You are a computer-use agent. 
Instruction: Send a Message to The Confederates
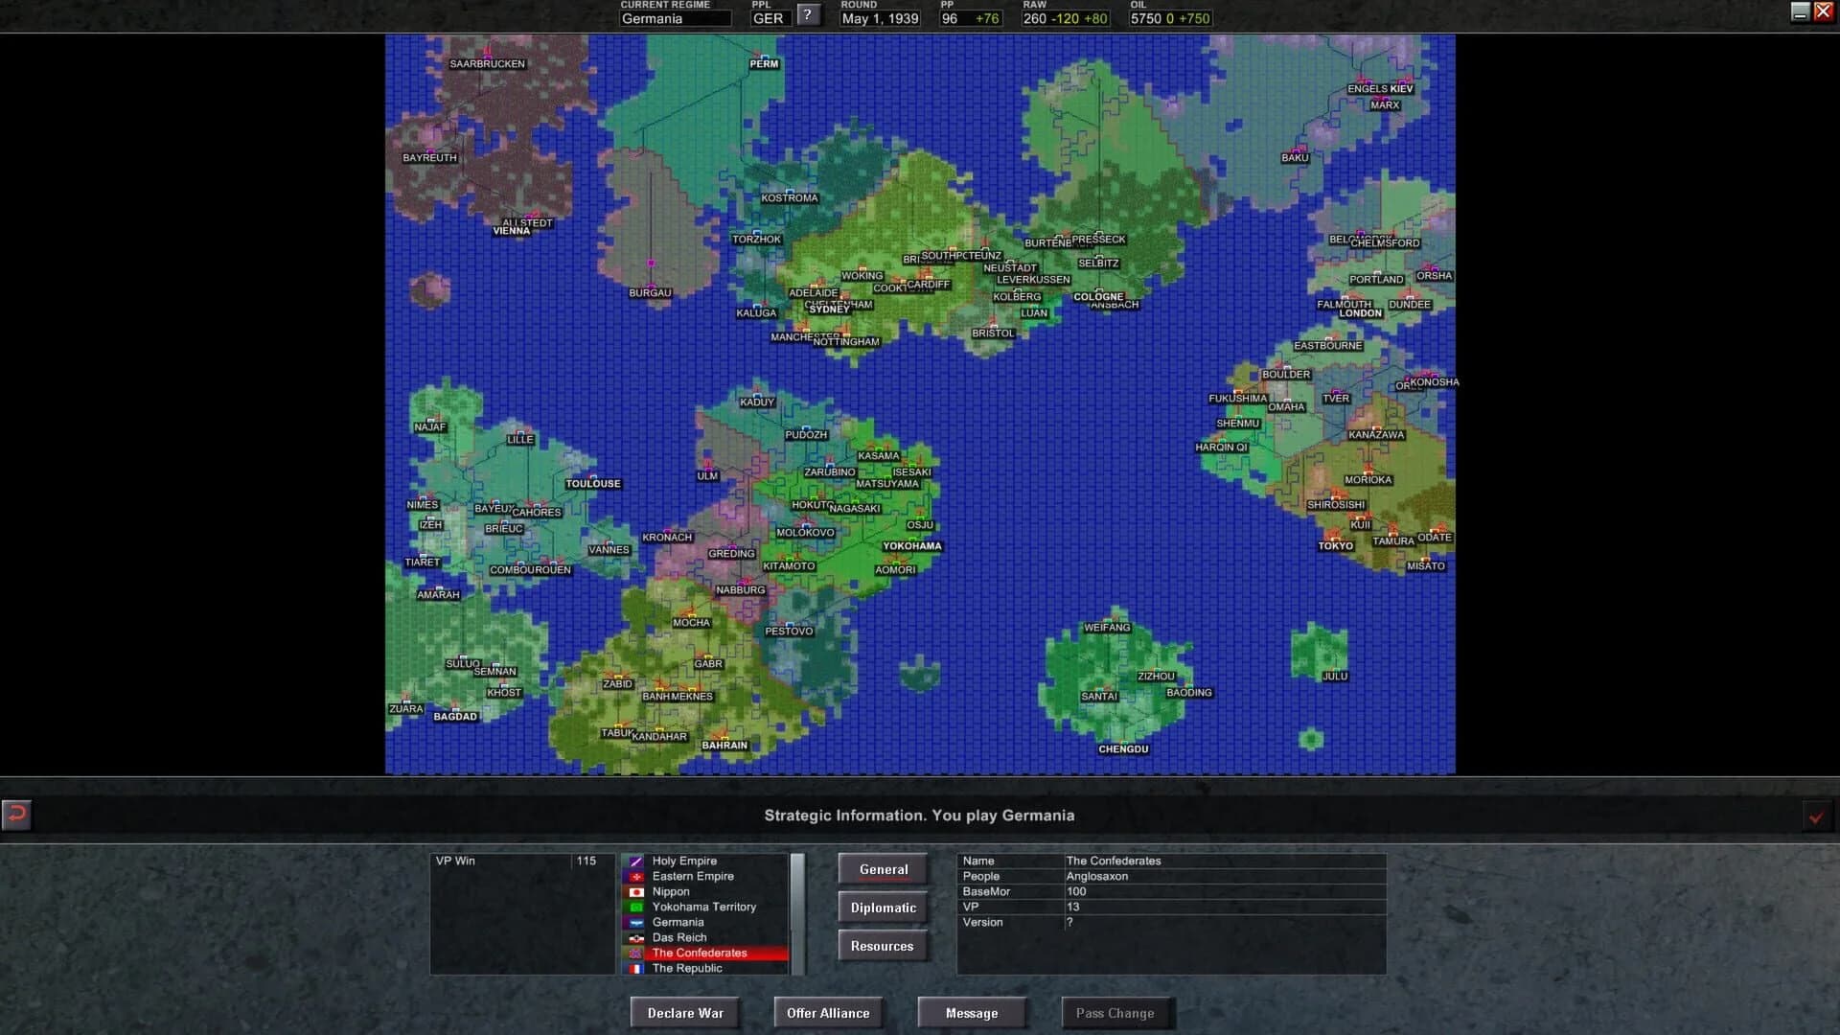click(972, 1012)
